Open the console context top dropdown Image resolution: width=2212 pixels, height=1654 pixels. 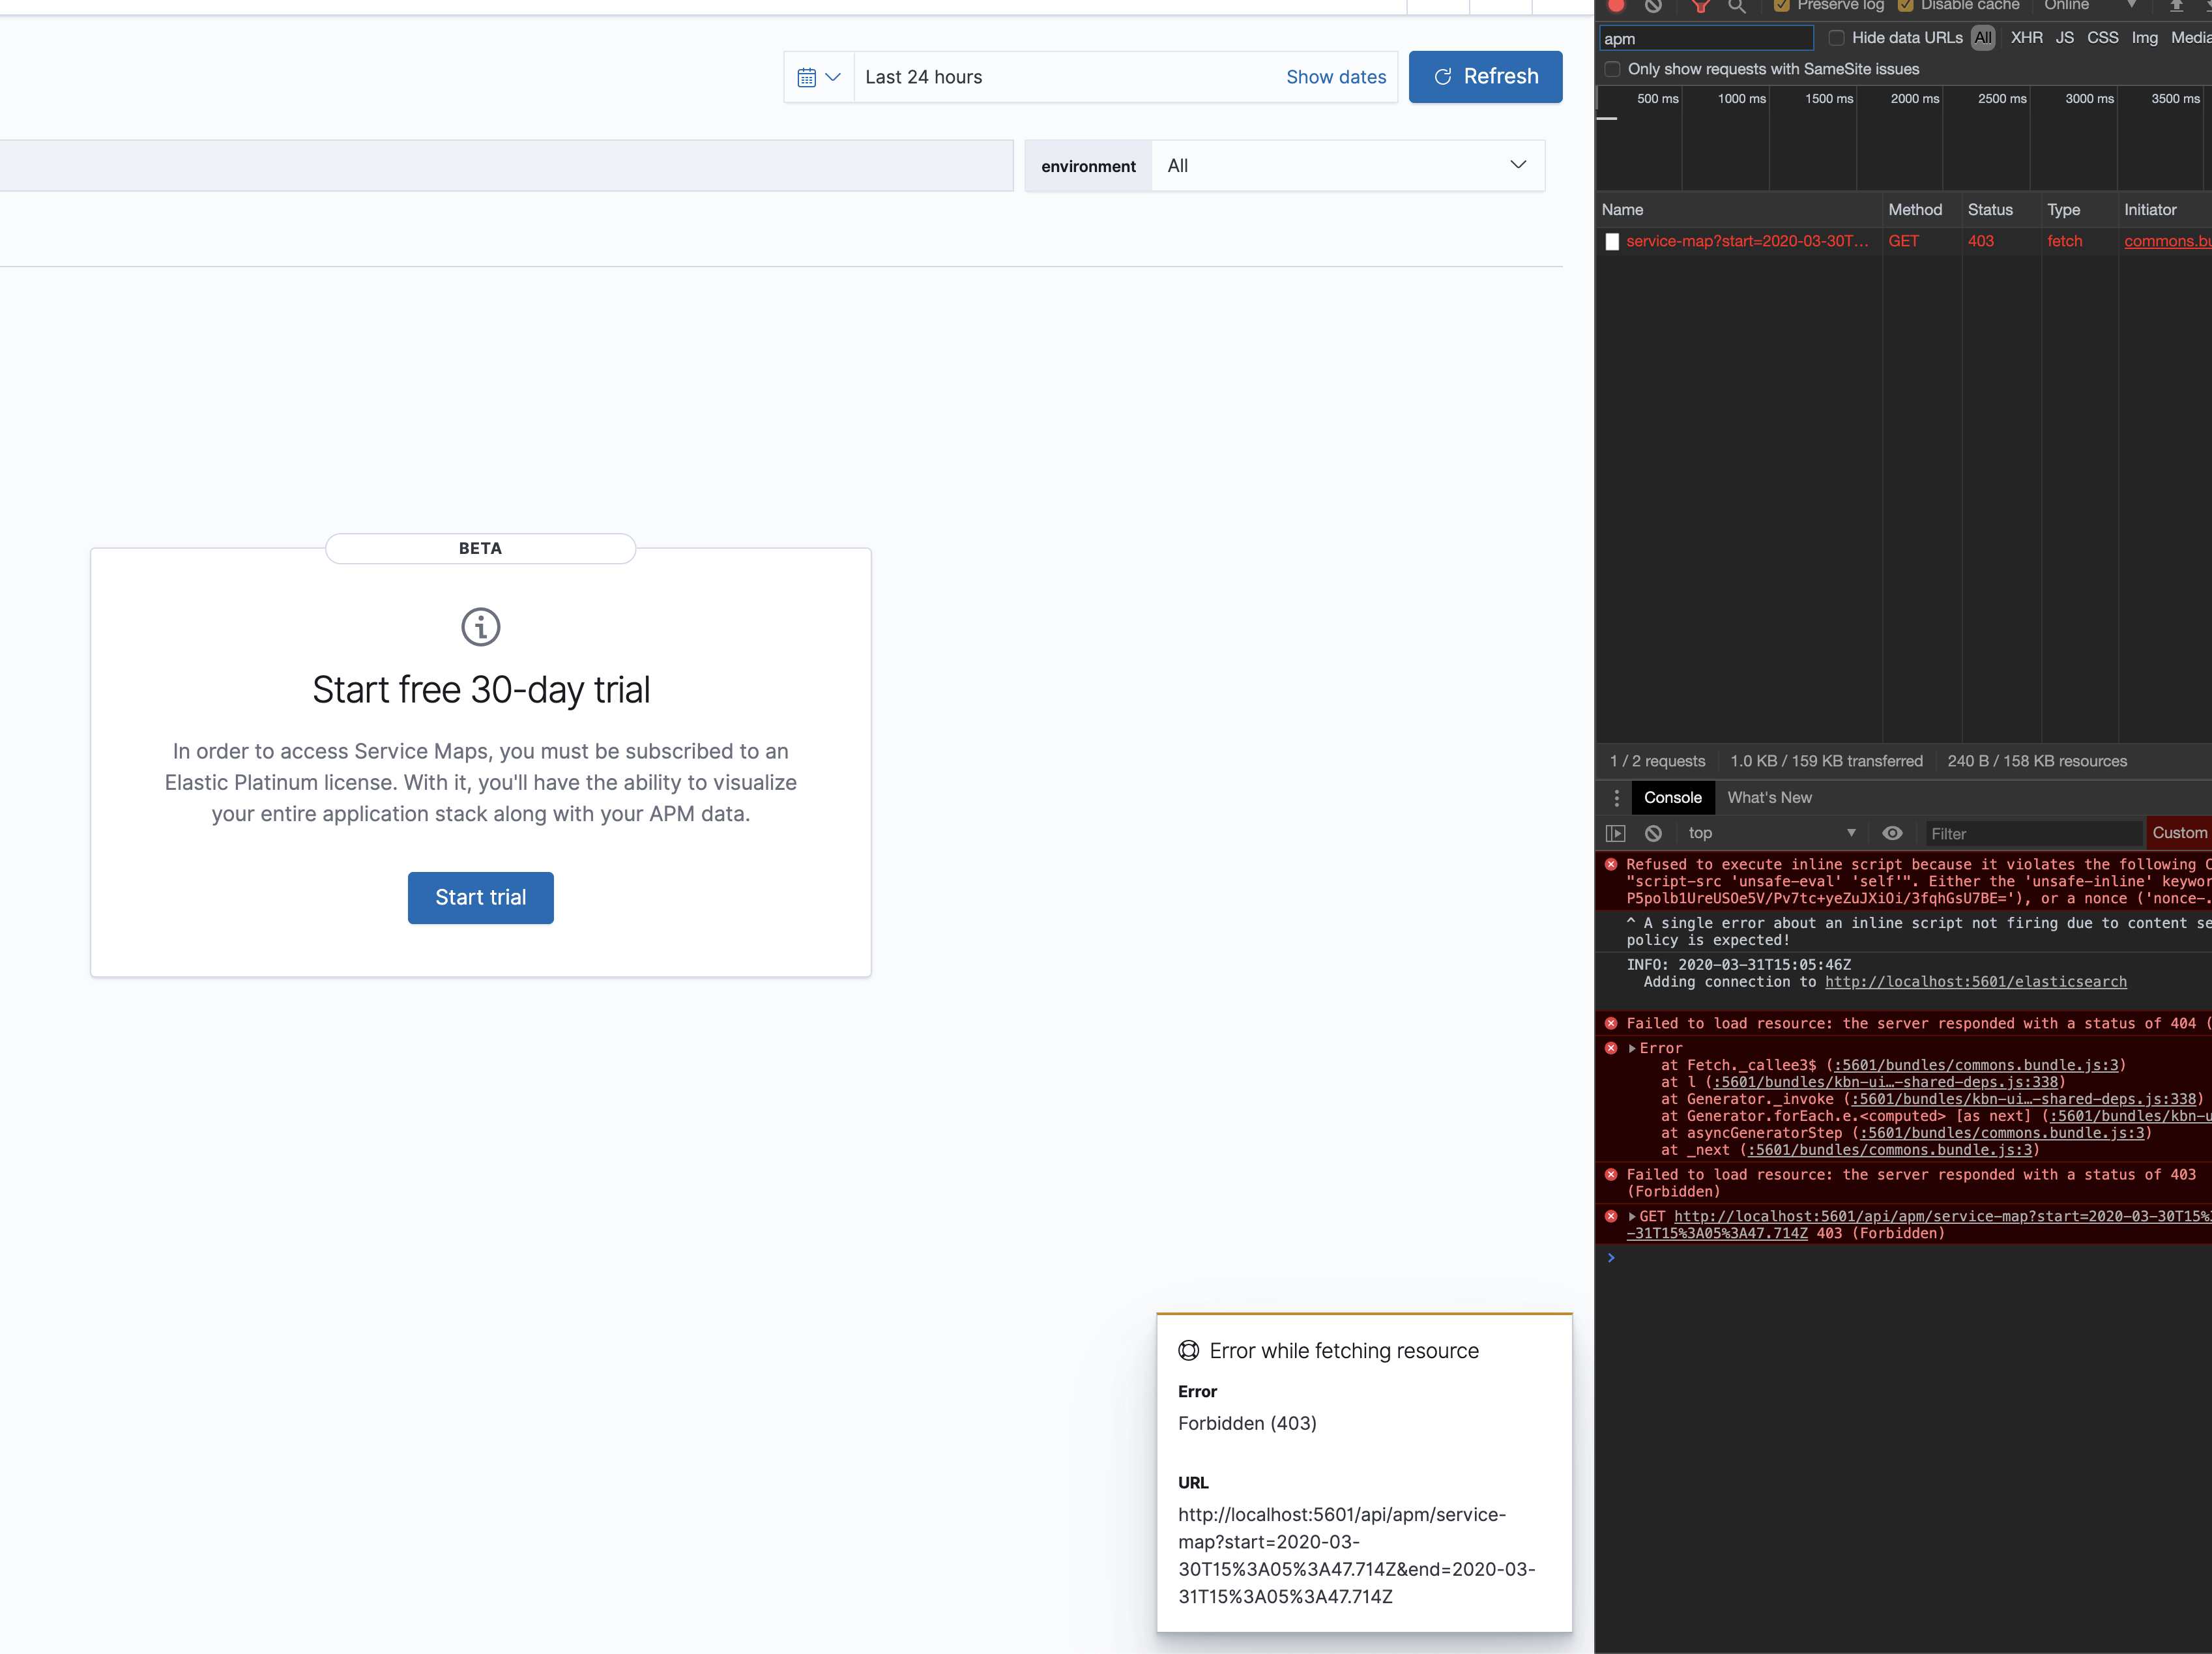point(1771,833)
